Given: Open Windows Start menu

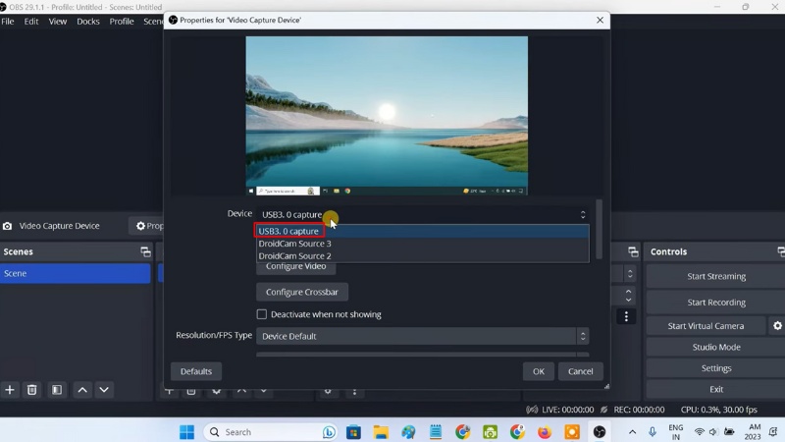Looking at the screenshot, I should coord(186,432).
